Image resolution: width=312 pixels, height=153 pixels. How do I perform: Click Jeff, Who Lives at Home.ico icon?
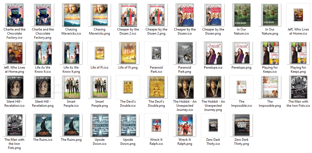click(x=298, y=15)
